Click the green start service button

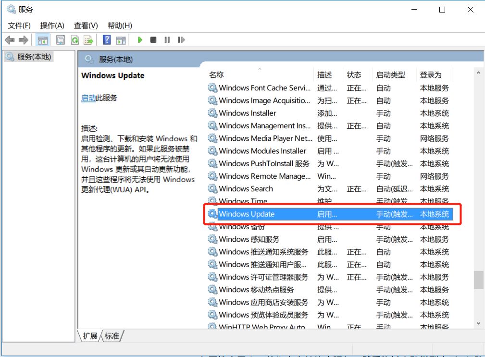[139, 40]
